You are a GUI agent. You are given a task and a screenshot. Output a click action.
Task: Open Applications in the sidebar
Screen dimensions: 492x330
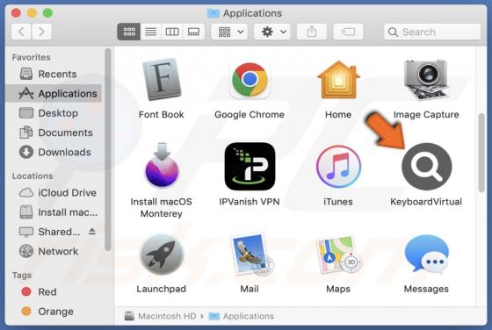(54, 93)
